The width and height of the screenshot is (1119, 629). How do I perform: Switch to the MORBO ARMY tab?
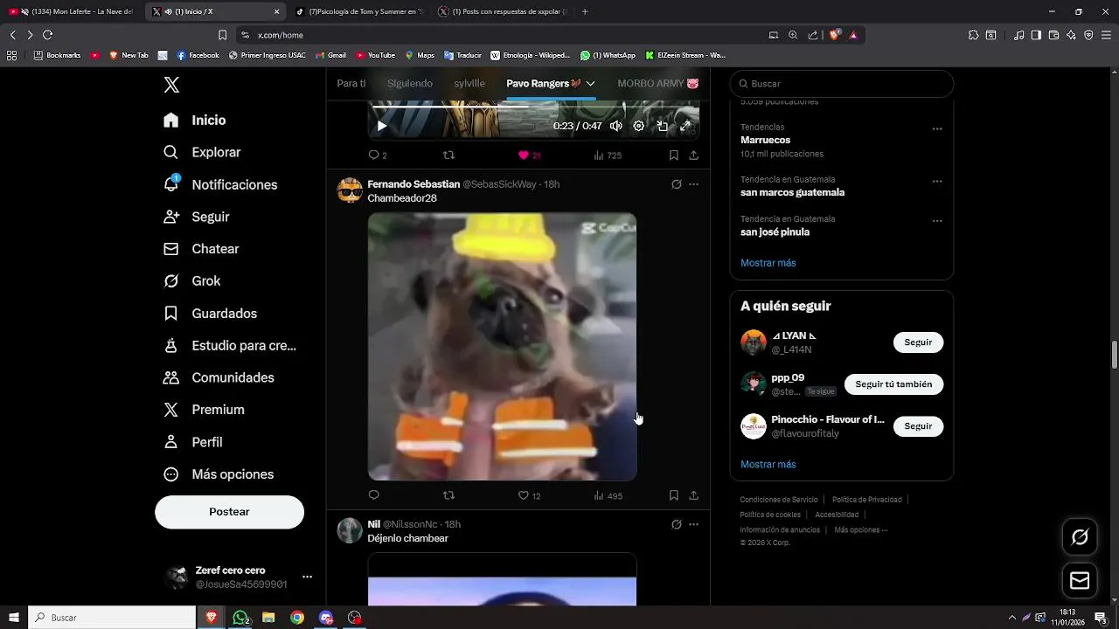pyautogui.click(x=657, y=83)
